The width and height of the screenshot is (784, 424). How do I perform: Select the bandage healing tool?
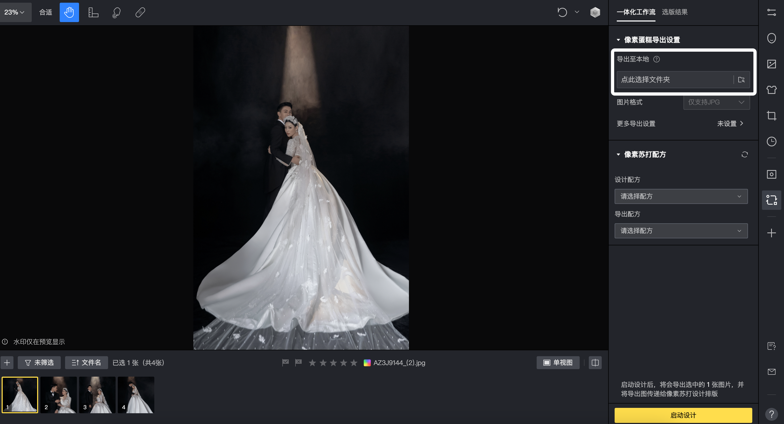140,12
